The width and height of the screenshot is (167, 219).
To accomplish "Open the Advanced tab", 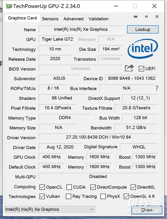I will point(73,19).
